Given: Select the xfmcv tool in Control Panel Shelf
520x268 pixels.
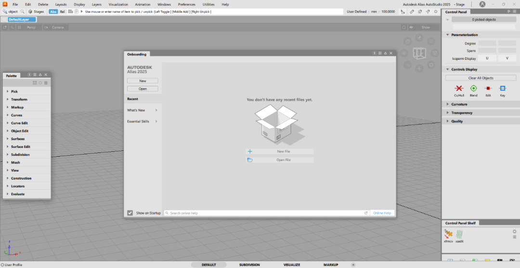Looking at the screenshot, I should point(448,234).
